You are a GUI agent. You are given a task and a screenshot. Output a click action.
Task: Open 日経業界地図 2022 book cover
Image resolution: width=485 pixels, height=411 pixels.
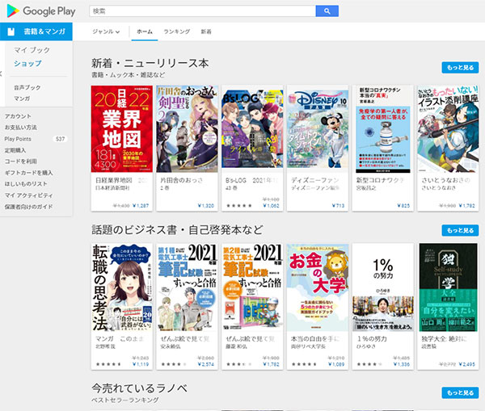pos(122,129)
